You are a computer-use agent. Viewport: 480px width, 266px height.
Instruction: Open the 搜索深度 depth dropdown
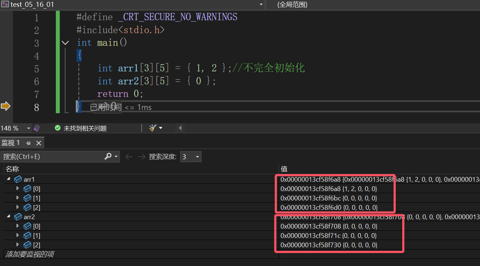coord(190,156)
